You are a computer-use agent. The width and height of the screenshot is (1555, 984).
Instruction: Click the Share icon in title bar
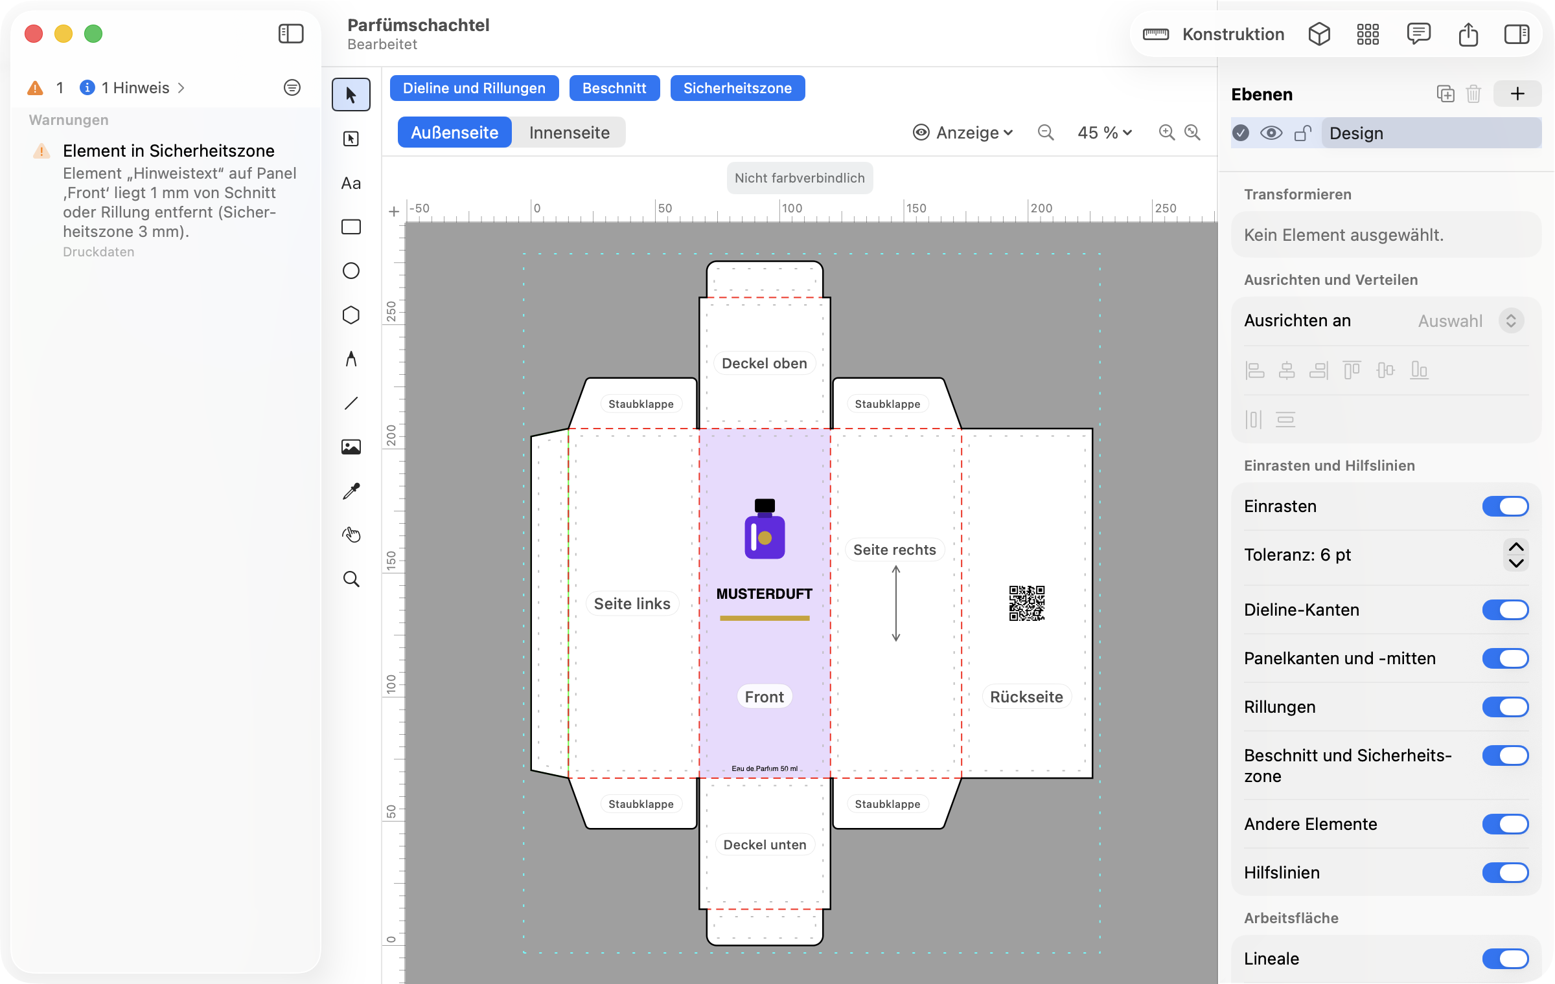coord(1468,34)
